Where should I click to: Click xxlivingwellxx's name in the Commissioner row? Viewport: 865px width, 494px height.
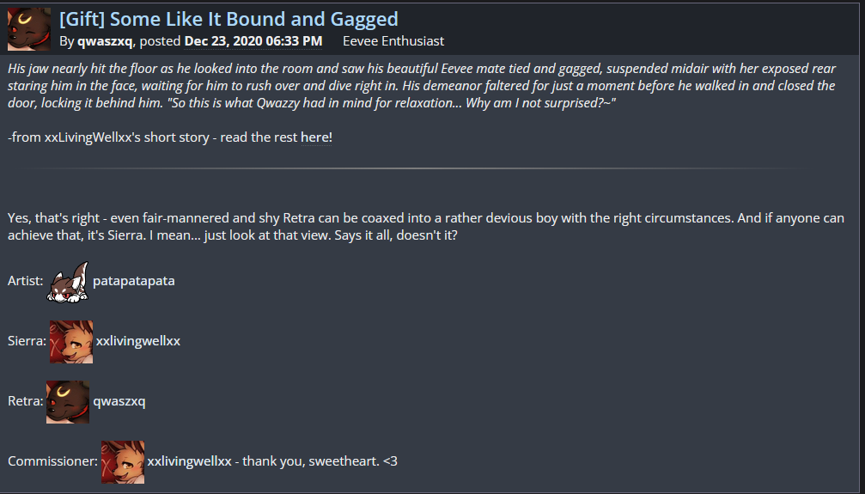(x=190, y=461)
